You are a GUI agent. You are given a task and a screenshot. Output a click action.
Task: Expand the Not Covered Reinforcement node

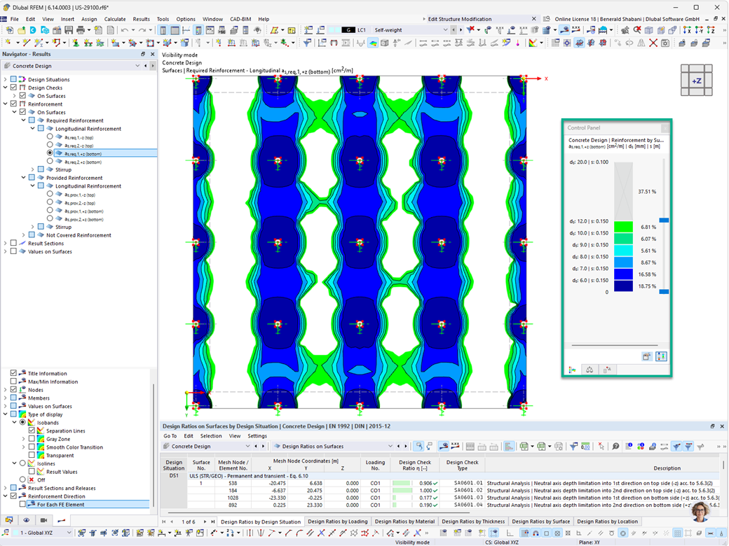(24, 235)
